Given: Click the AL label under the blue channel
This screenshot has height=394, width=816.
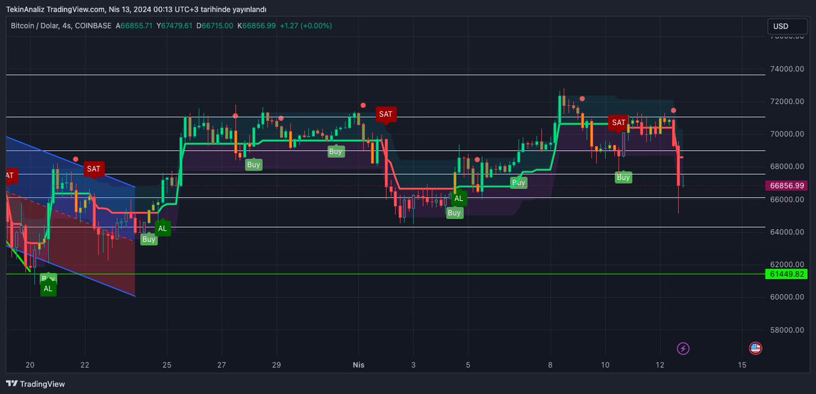Looking at the screenshot, I should tap(48, 289).
